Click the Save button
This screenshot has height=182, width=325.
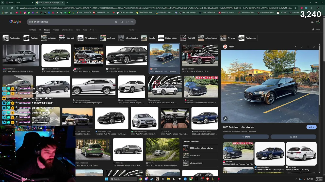pos(294,137)
